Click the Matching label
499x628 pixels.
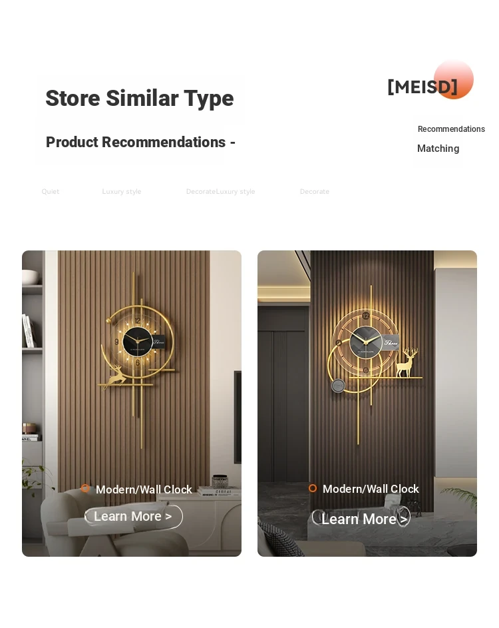tap(438, 149)
